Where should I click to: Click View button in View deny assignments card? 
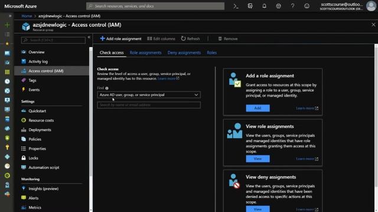tap(258, 209)
